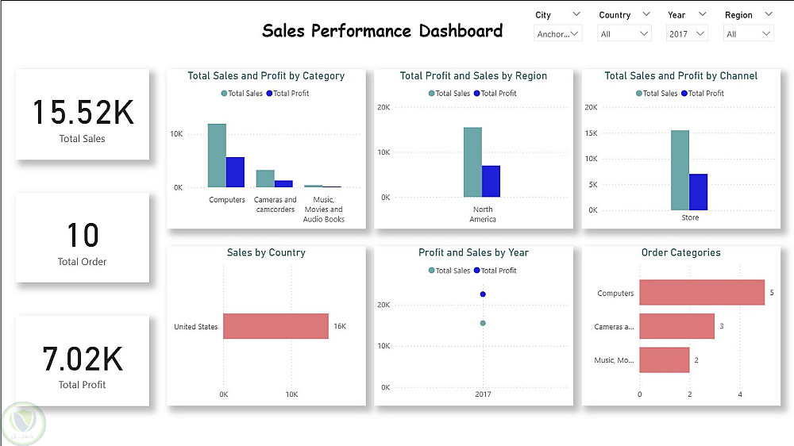This screenshot has height=446, width=794.
Task: Select the United States bar in Sales by Country
Action: tap(276, 326)
